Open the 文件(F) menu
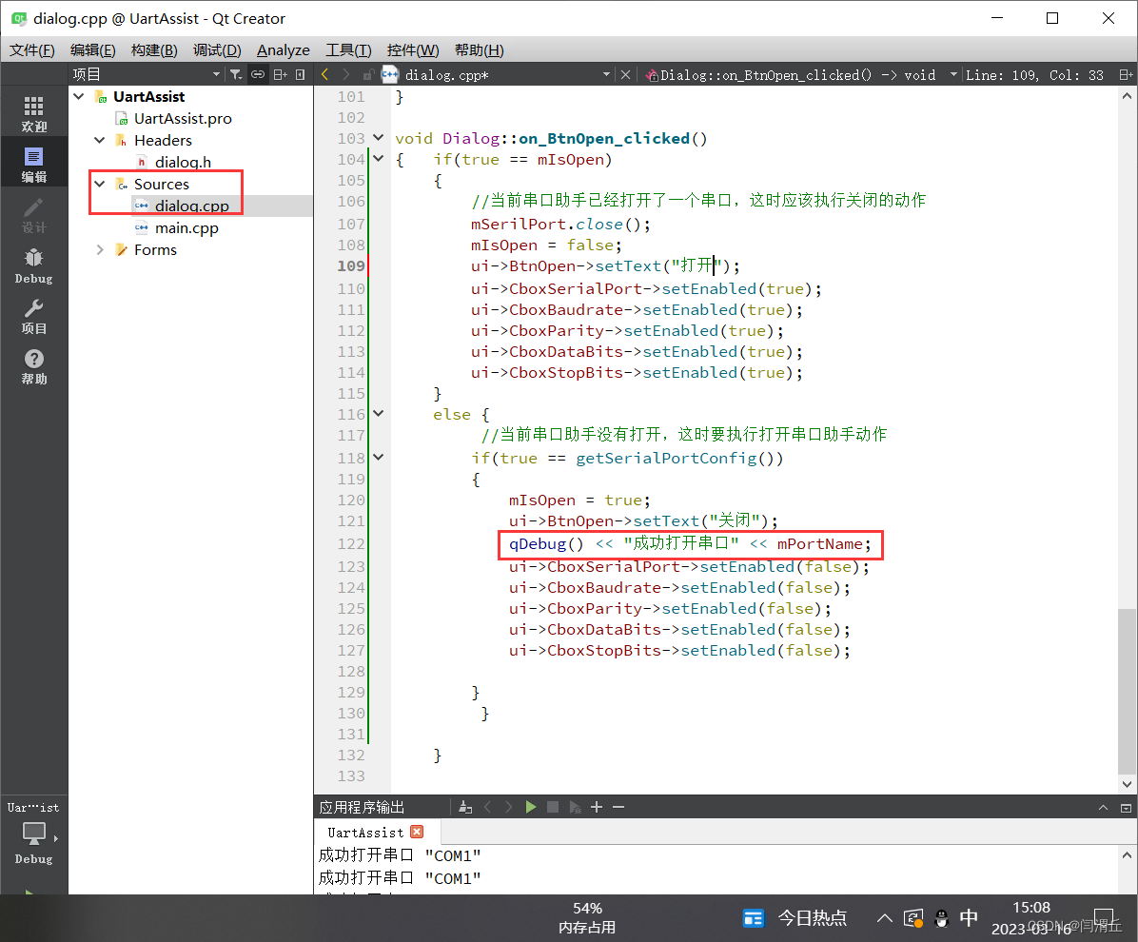Viewport: 1138px width, 942px height. (x=32, y=50)
